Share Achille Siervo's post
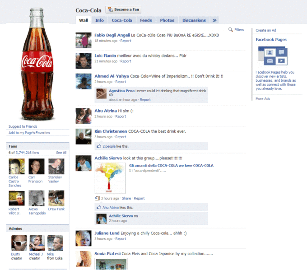 point(126,198)
